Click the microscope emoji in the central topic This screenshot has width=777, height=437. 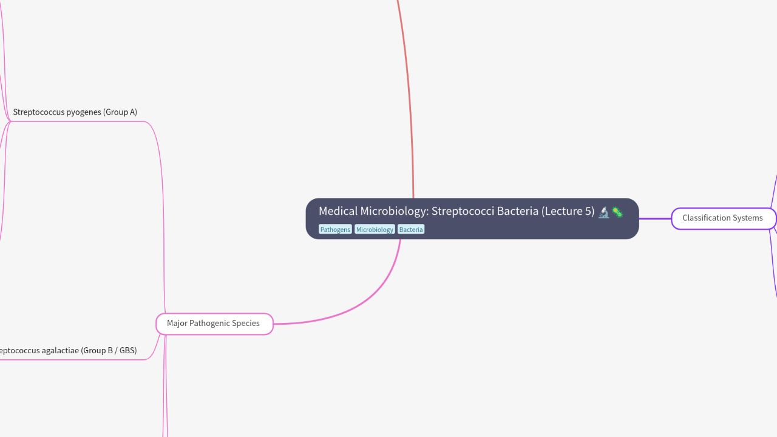click(x=603, y=212)
